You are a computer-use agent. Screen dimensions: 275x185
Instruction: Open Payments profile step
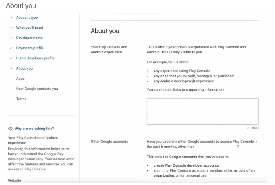click(30, 48)
